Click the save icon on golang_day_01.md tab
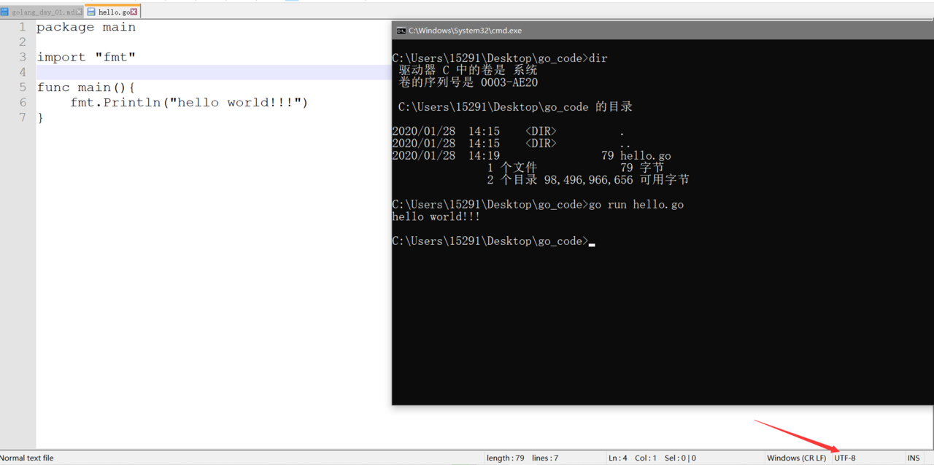Image resolution: width=934 pixels, height=465 pixels. click(4, 12)
